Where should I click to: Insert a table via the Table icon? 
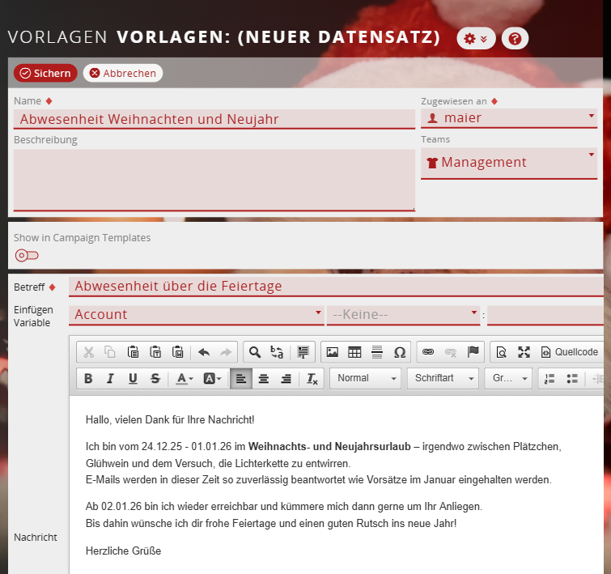[354, 352]
